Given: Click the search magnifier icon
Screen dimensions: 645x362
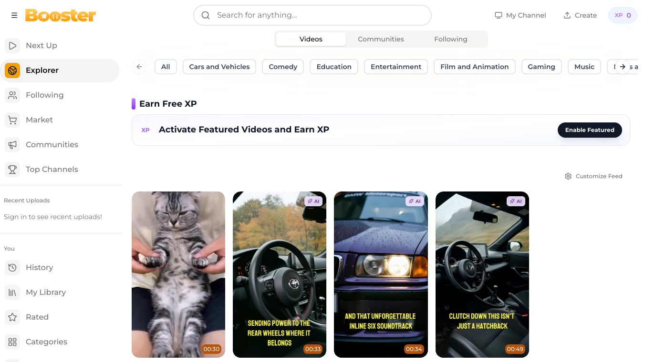Looking at the screenshot, I should point(206,15).
